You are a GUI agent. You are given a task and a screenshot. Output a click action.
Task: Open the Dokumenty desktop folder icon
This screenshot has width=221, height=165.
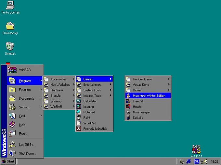point(10,26)
